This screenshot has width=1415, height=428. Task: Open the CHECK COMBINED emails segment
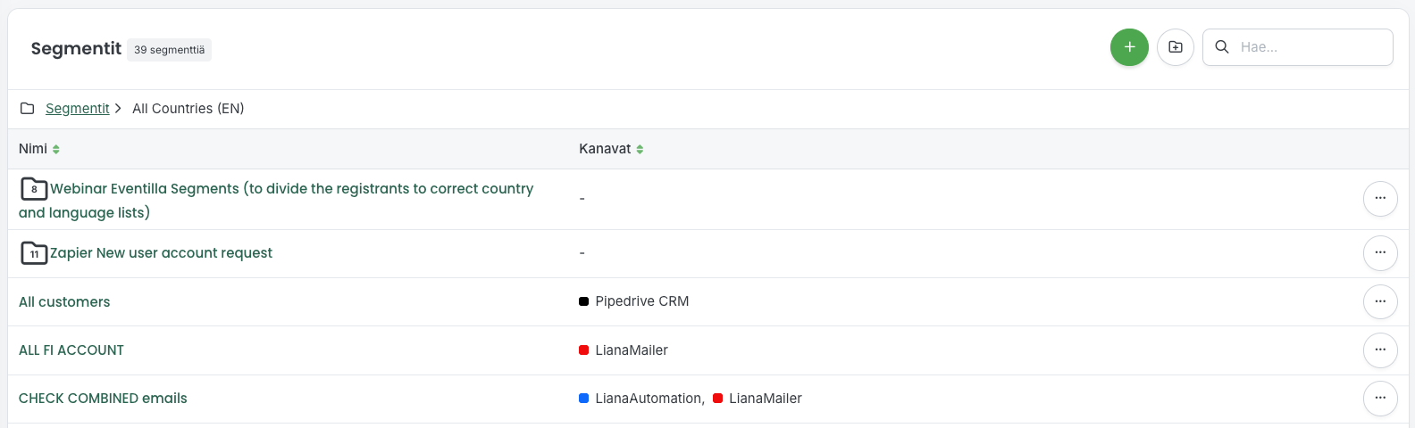point(103,399)
